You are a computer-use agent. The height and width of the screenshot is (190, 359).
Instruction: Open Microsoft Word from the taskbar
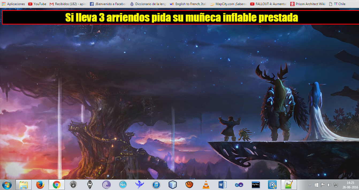pyautogui.click(x=222, y=184)
